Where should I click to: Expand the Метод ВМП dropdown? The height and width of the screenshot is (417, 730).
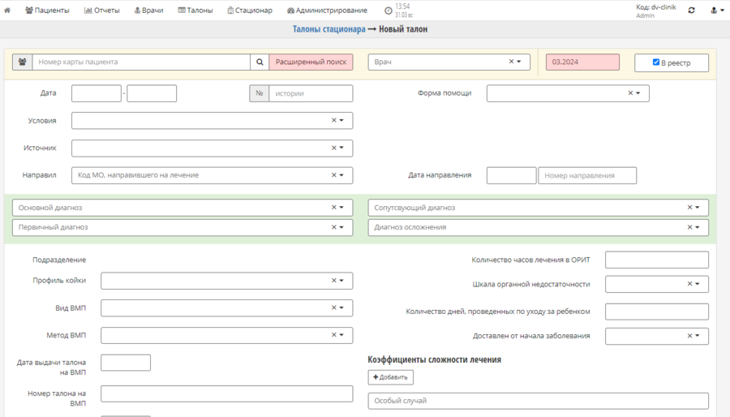tap(341, 334)
